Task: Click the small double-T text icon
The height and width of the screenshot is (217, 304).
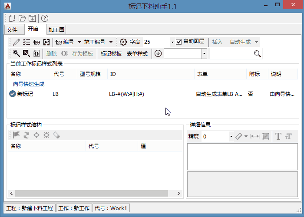Action: point(288,136)
